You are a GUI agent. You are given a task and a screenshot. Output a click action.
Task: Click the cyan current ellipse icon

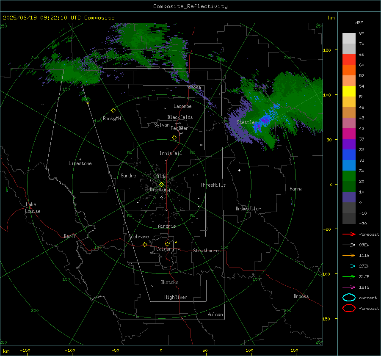[349, 298]
